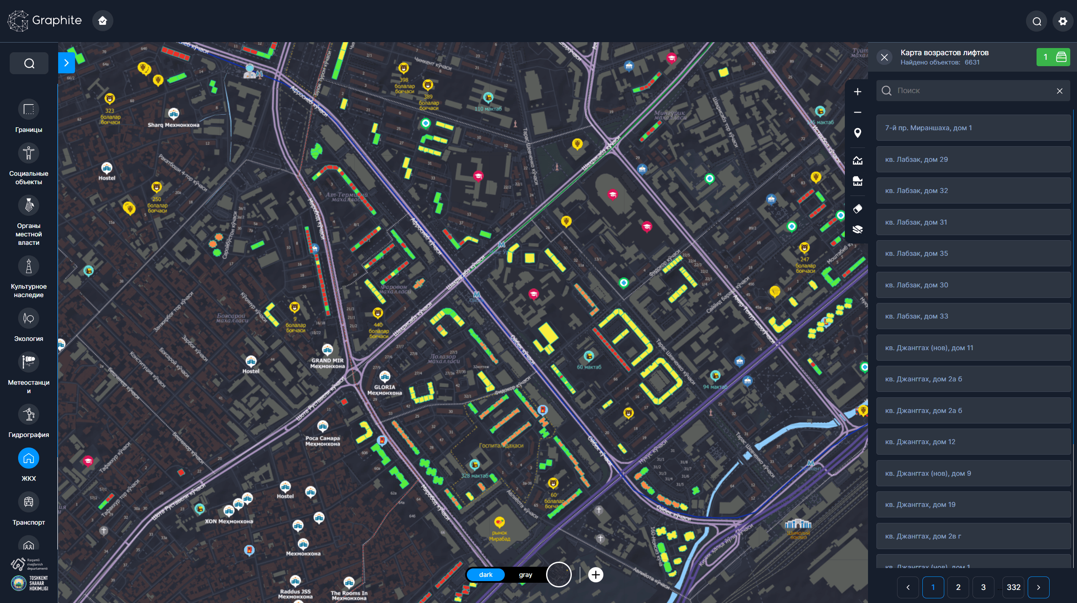
Task: Select the dark basemap style
Action: coord(485,575)
